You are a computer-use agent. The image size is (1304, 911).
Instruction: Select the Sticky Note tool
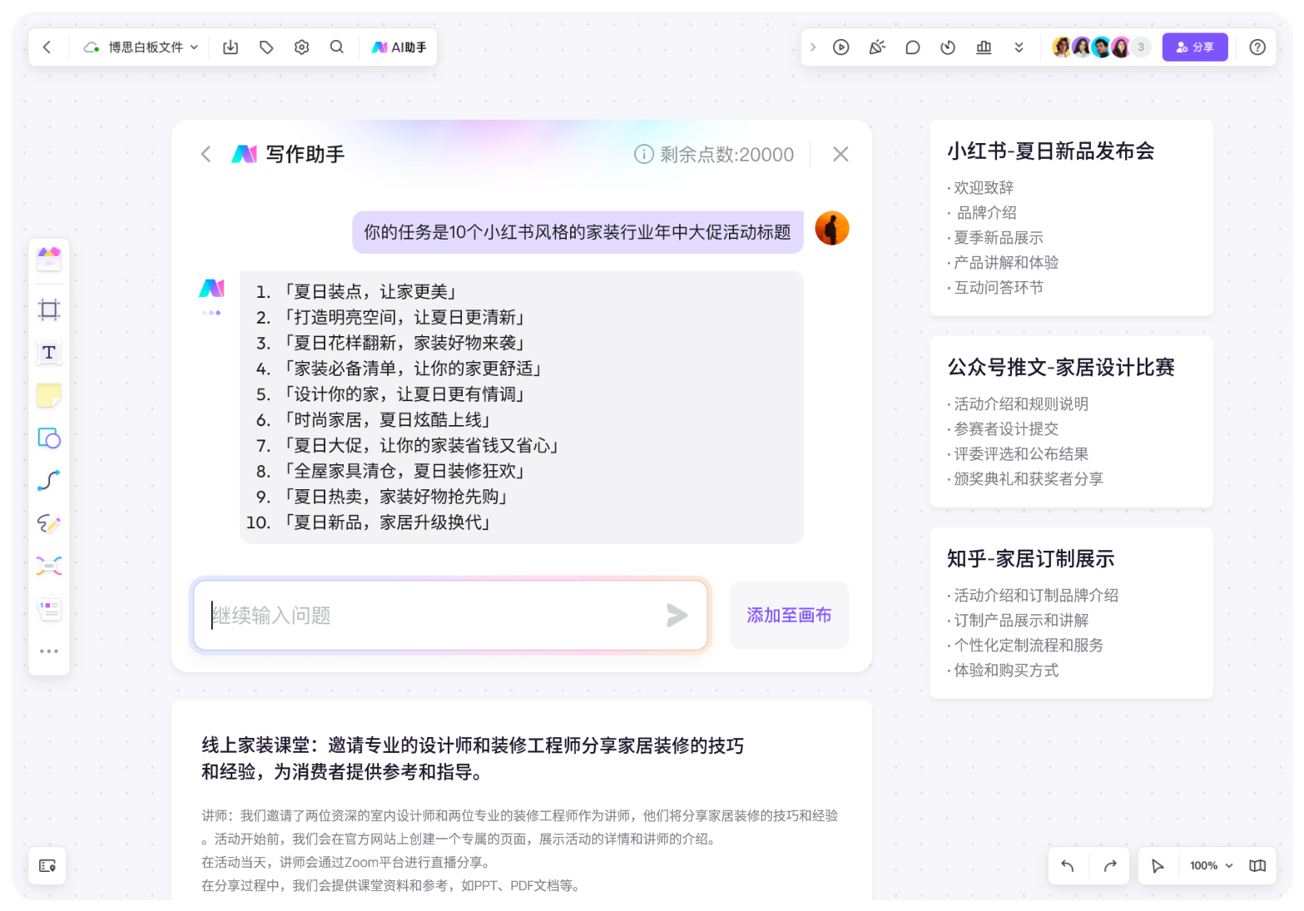coord(48,395)
